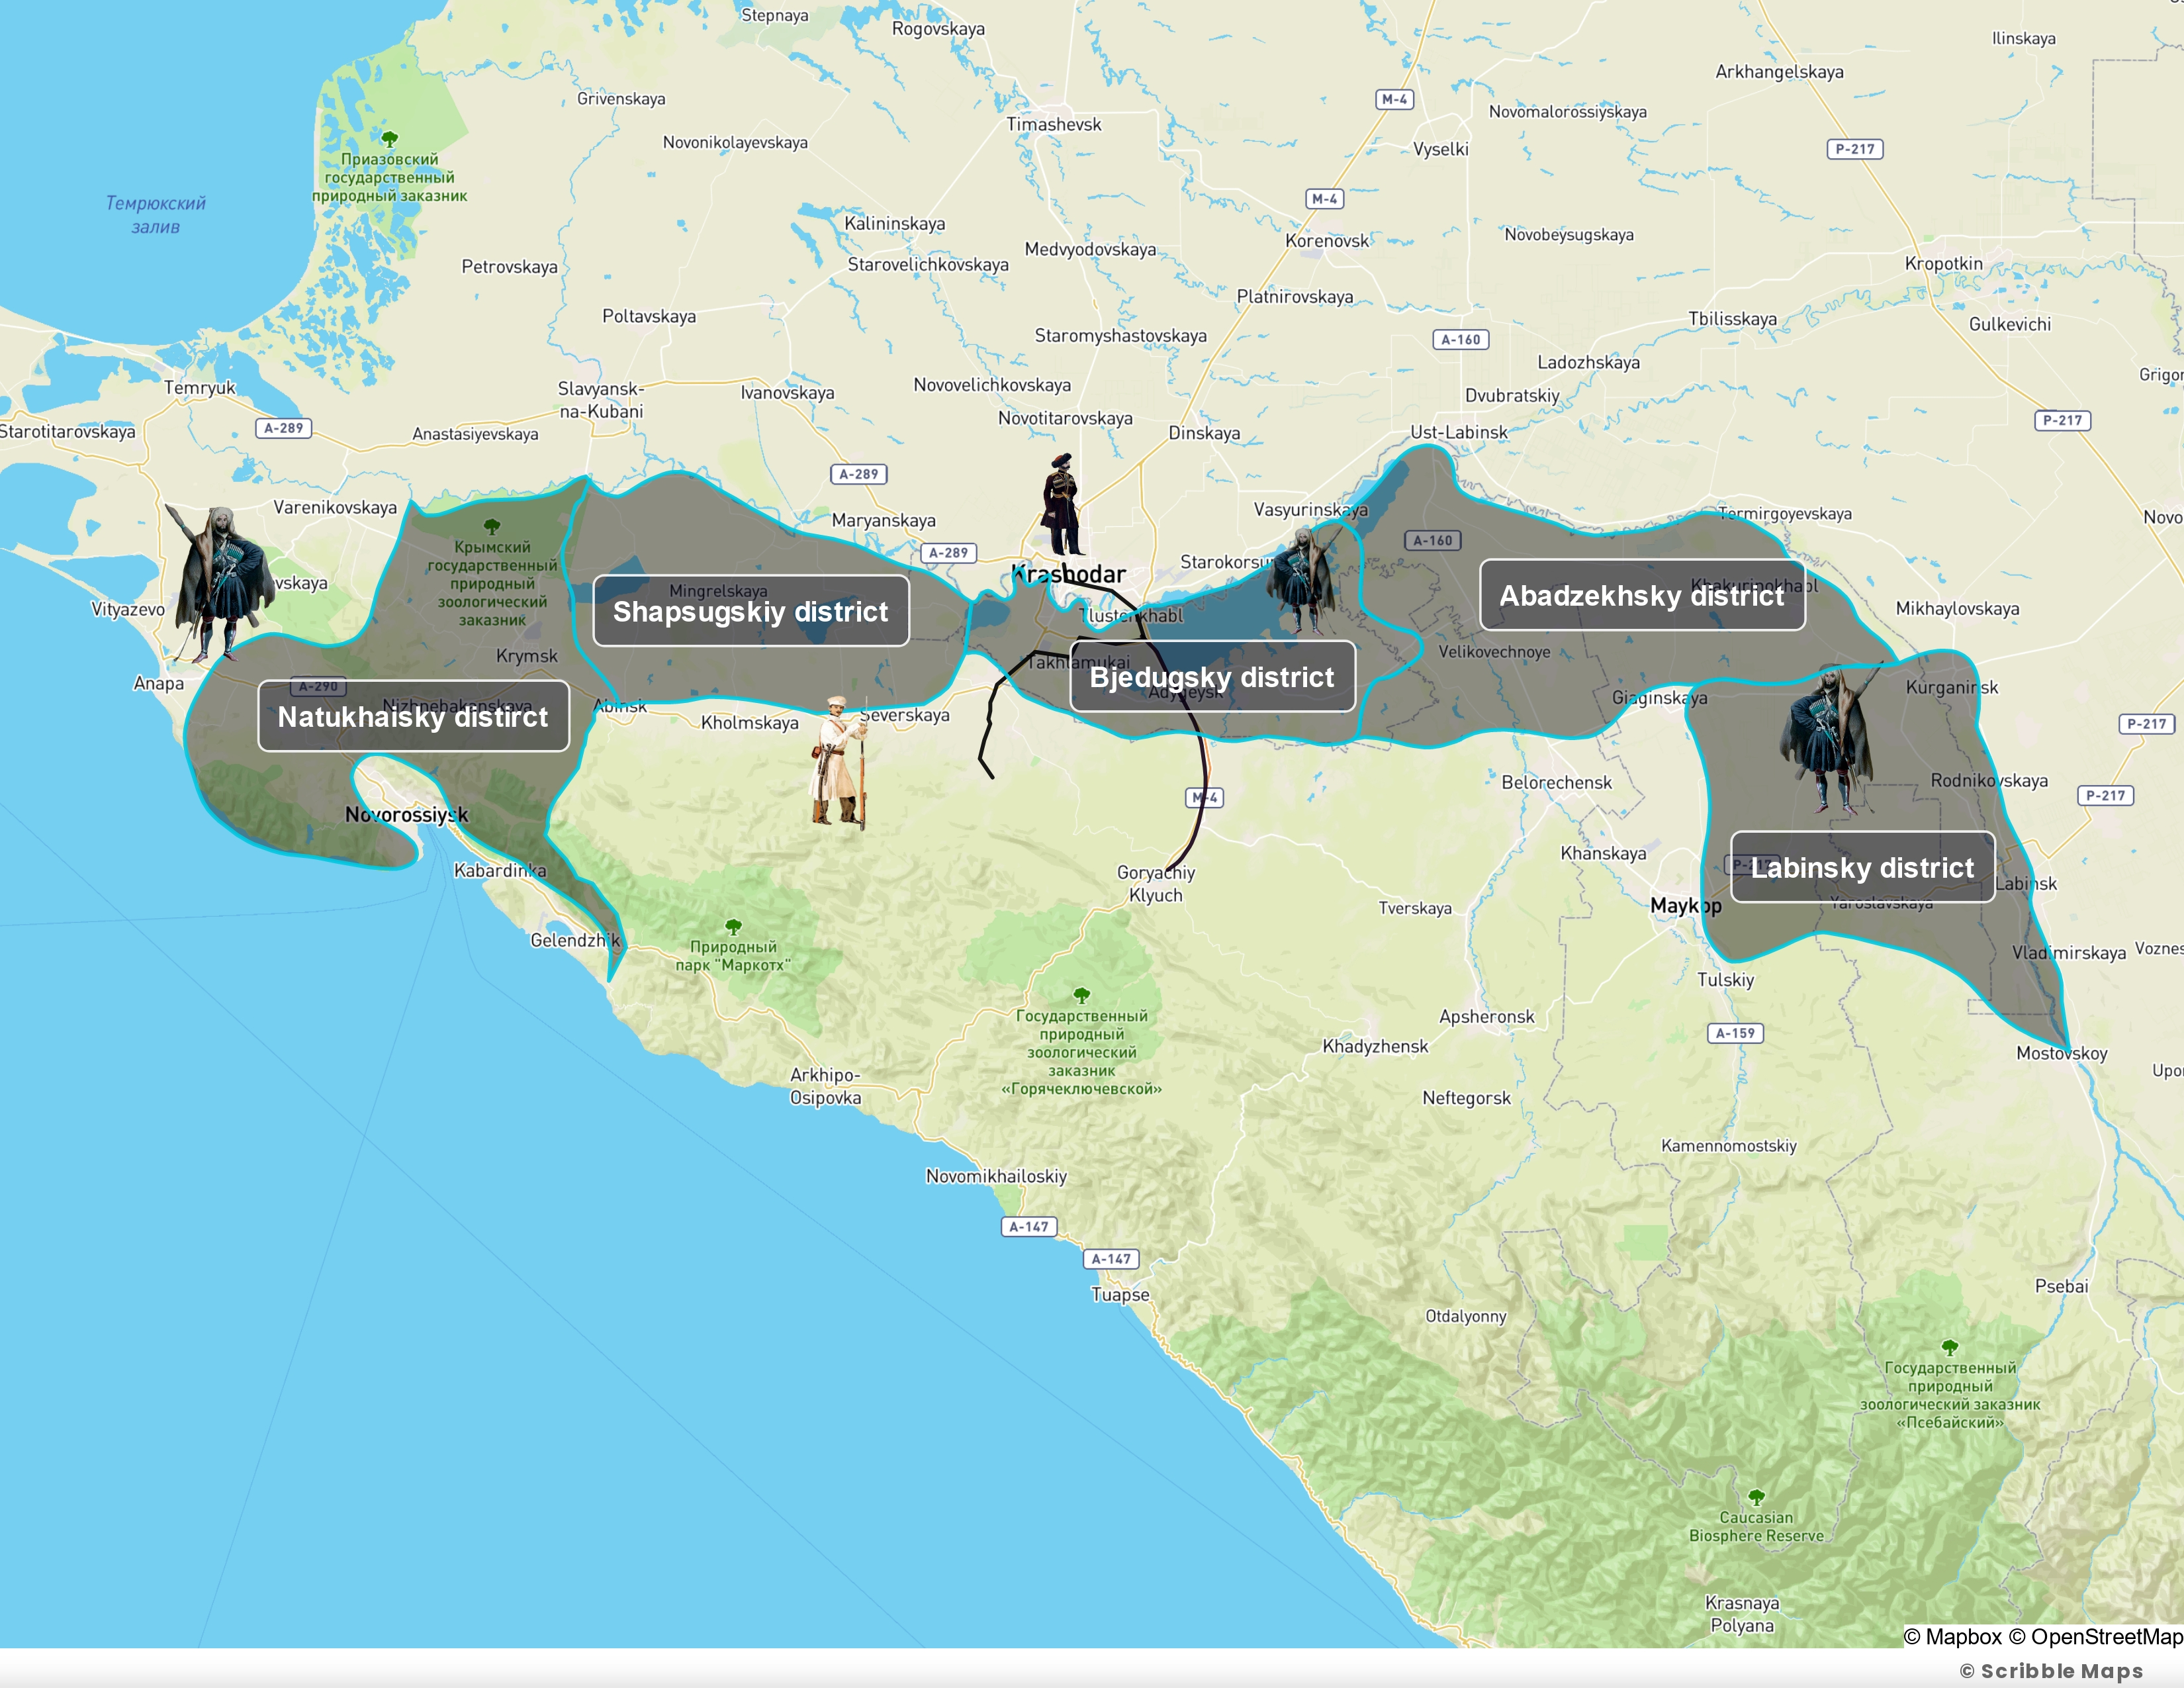Click the tree icon above Горячеключевской заказник
Screen dimensions: 2184x1688
coord(1081,995)
